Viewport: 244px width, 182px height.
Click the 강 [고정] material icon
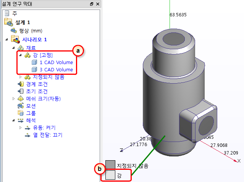(x=27, y=55)
